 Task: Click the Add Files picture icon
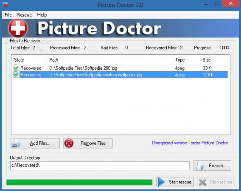point(16,143)
